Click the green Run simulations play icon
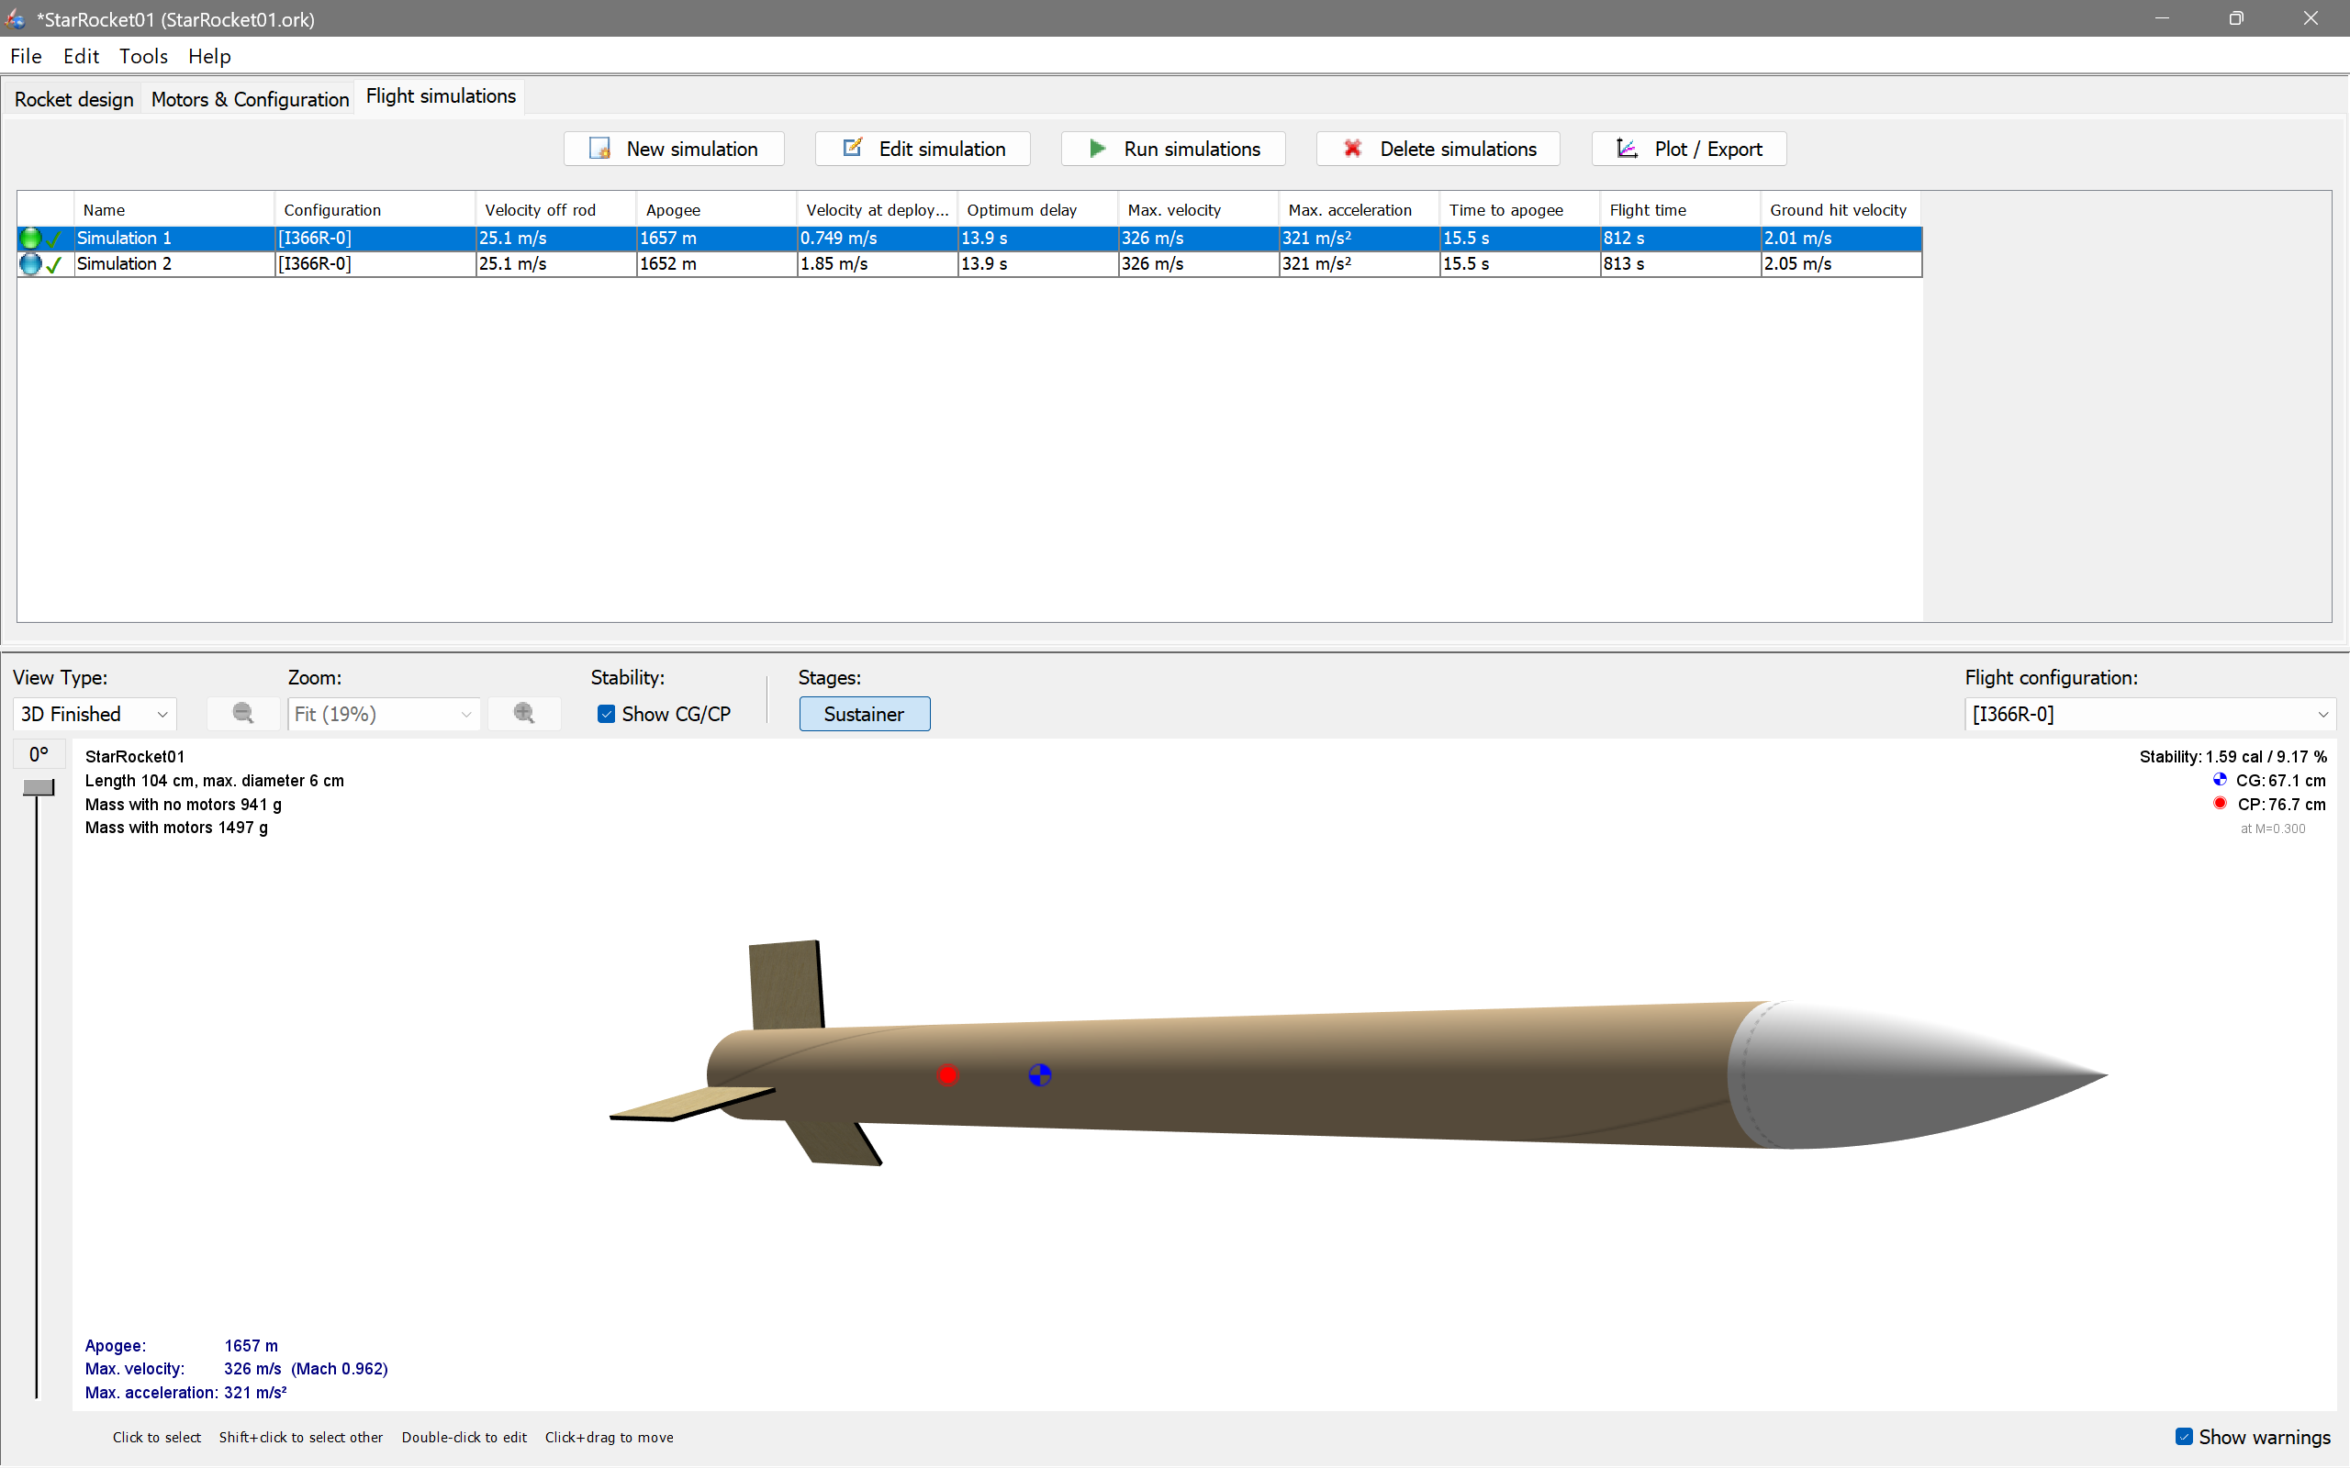This screenshot has height=1468, width=2350. tap(1095, 149)
